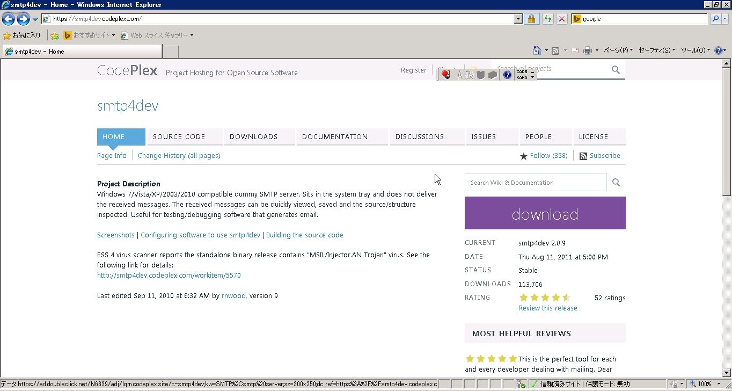The width and height of the screenshot is (732, 391).
Task: Click the Search Wiki & Documentation field
Action: pyautogui.click(x=536, y=182)
